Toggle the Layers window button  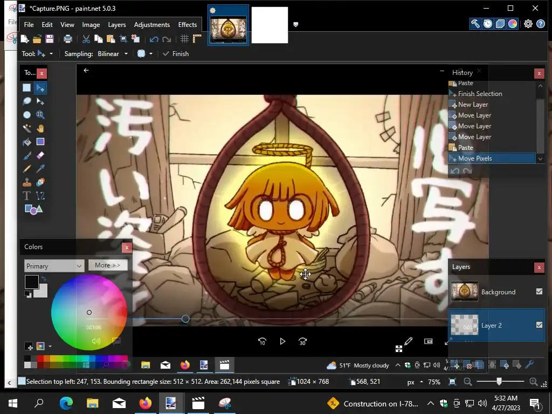(x=500, y=24)
